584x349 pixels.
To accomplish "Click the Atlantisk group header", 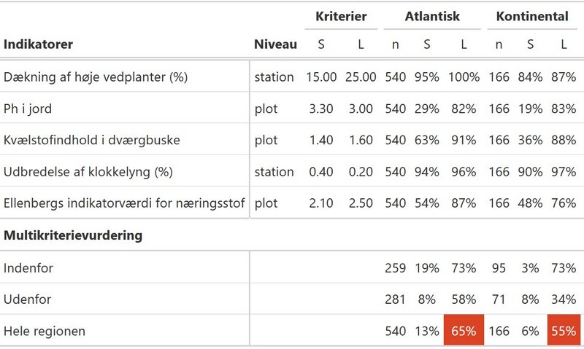I will (432, 16).
